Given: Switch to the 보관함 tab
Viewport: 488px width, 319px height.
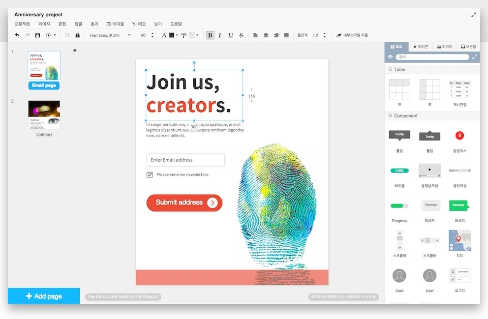Looking at the screenshot, I should click(468, 47).
